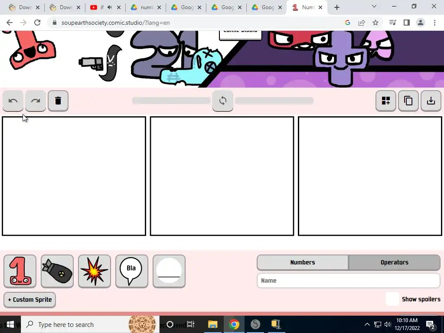Toggle the Show spoilers checkbox

(x=392, y=299)
